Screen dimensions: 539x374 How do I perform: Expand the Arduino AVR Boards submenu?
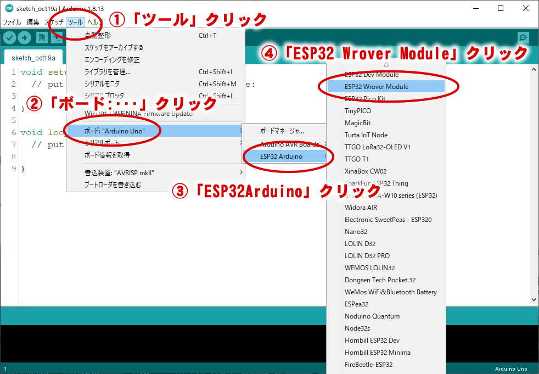[x=284, y=144]
